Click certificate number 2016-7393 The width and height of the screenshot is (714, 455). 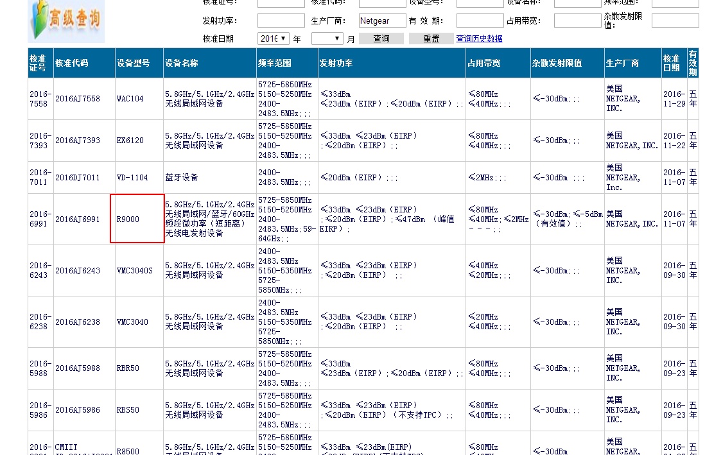(x=40, y=141)
